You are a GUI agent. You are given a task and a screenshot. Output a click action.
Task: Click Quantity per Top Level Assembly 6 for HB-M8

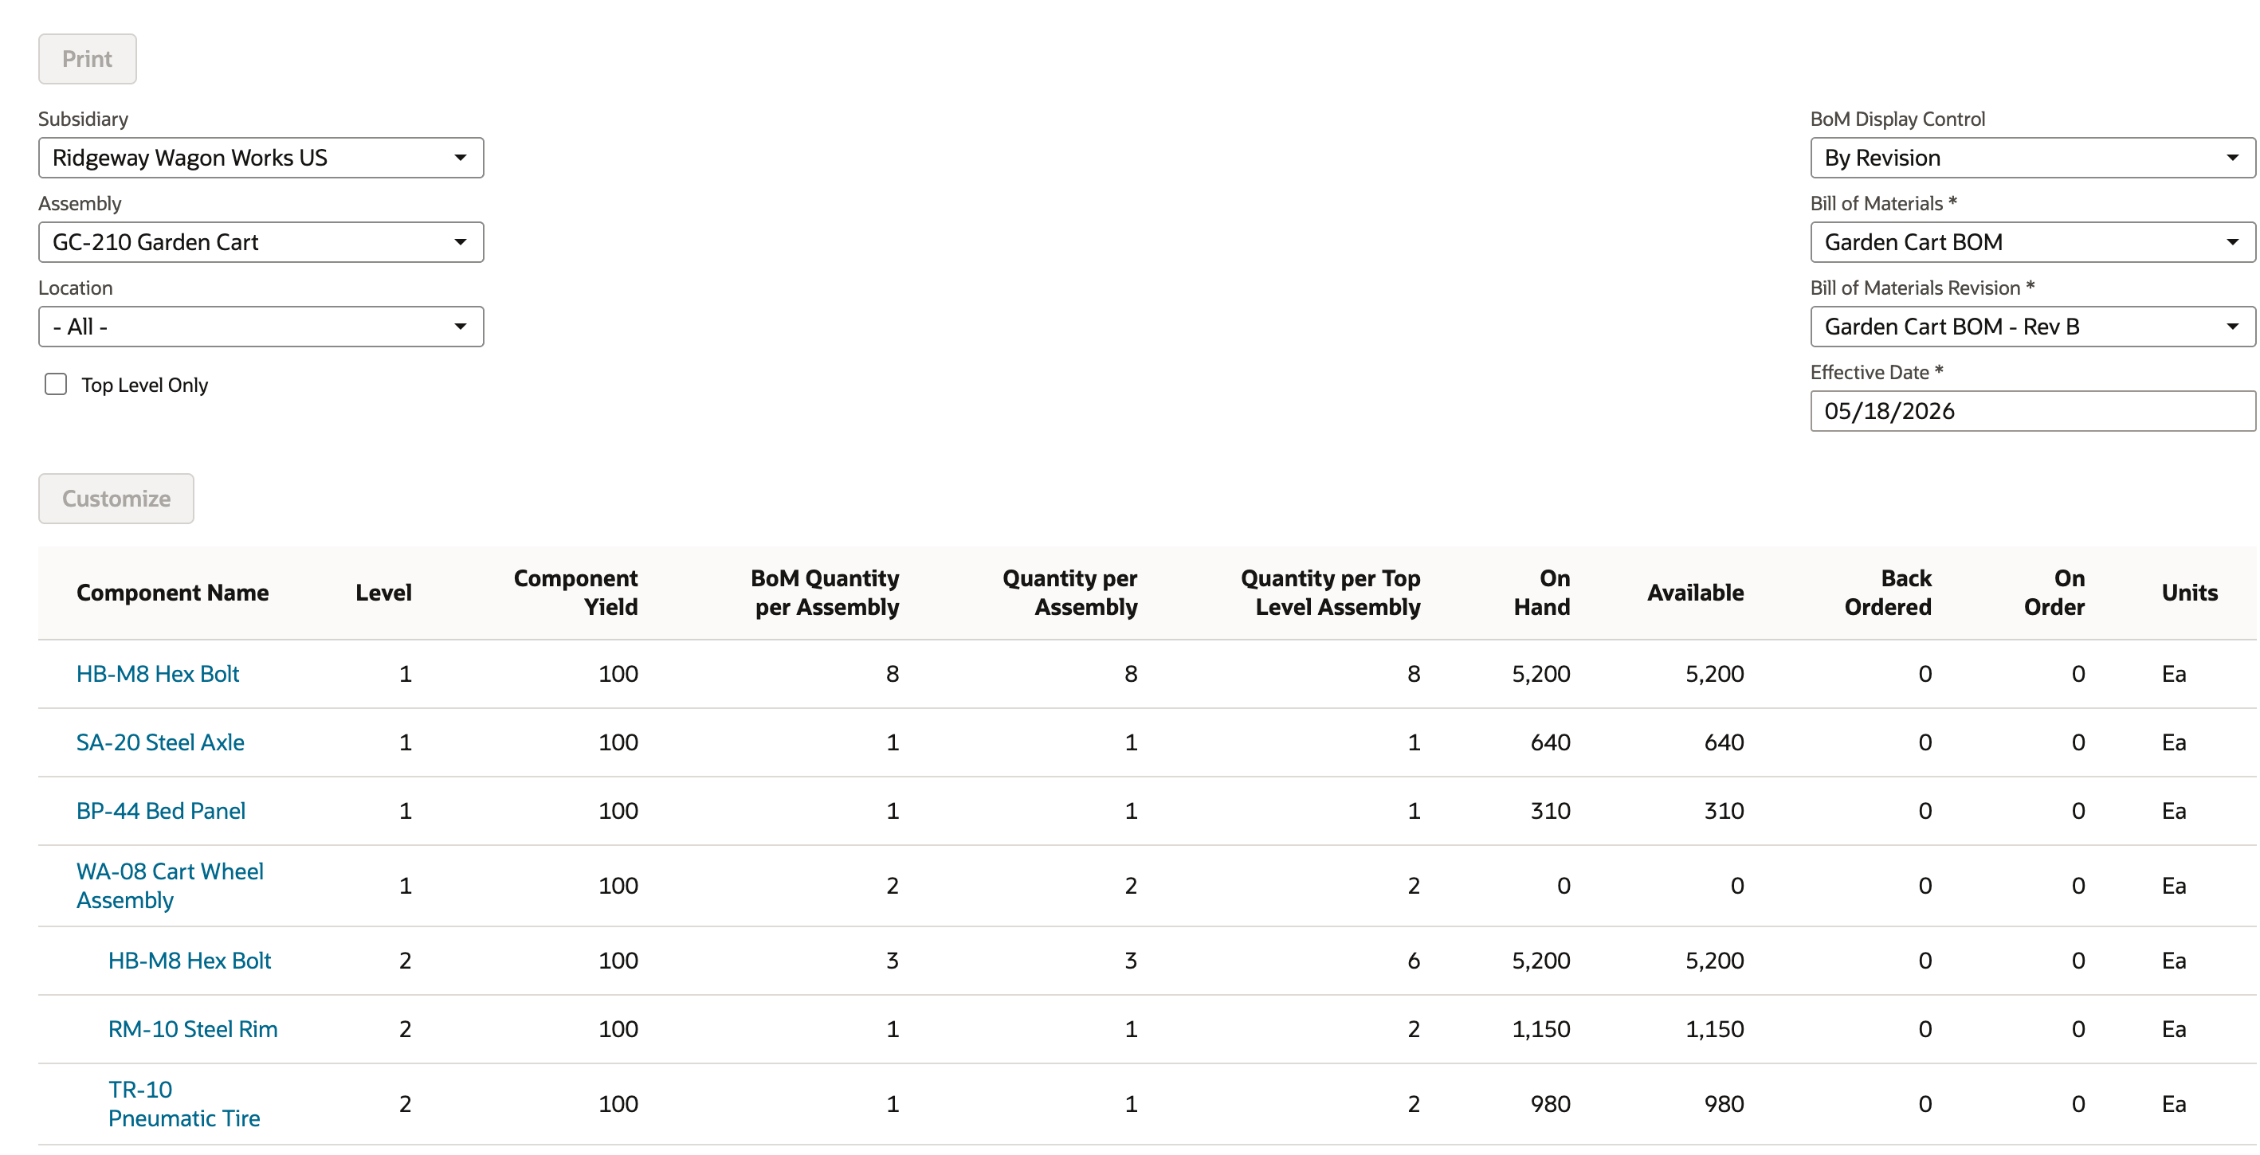click(x=1414, y=961)
